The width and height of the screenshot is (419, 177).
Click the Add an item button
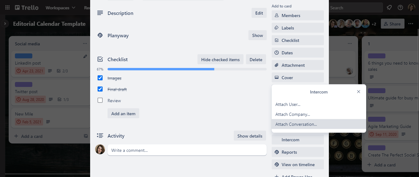point(123,114)
